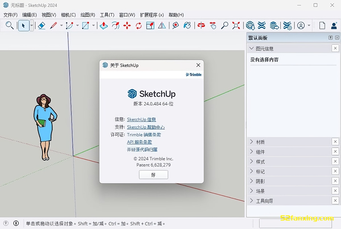Open the Extension Warehouse
Viewport: 341px width, 229px height.
point(262,26)
